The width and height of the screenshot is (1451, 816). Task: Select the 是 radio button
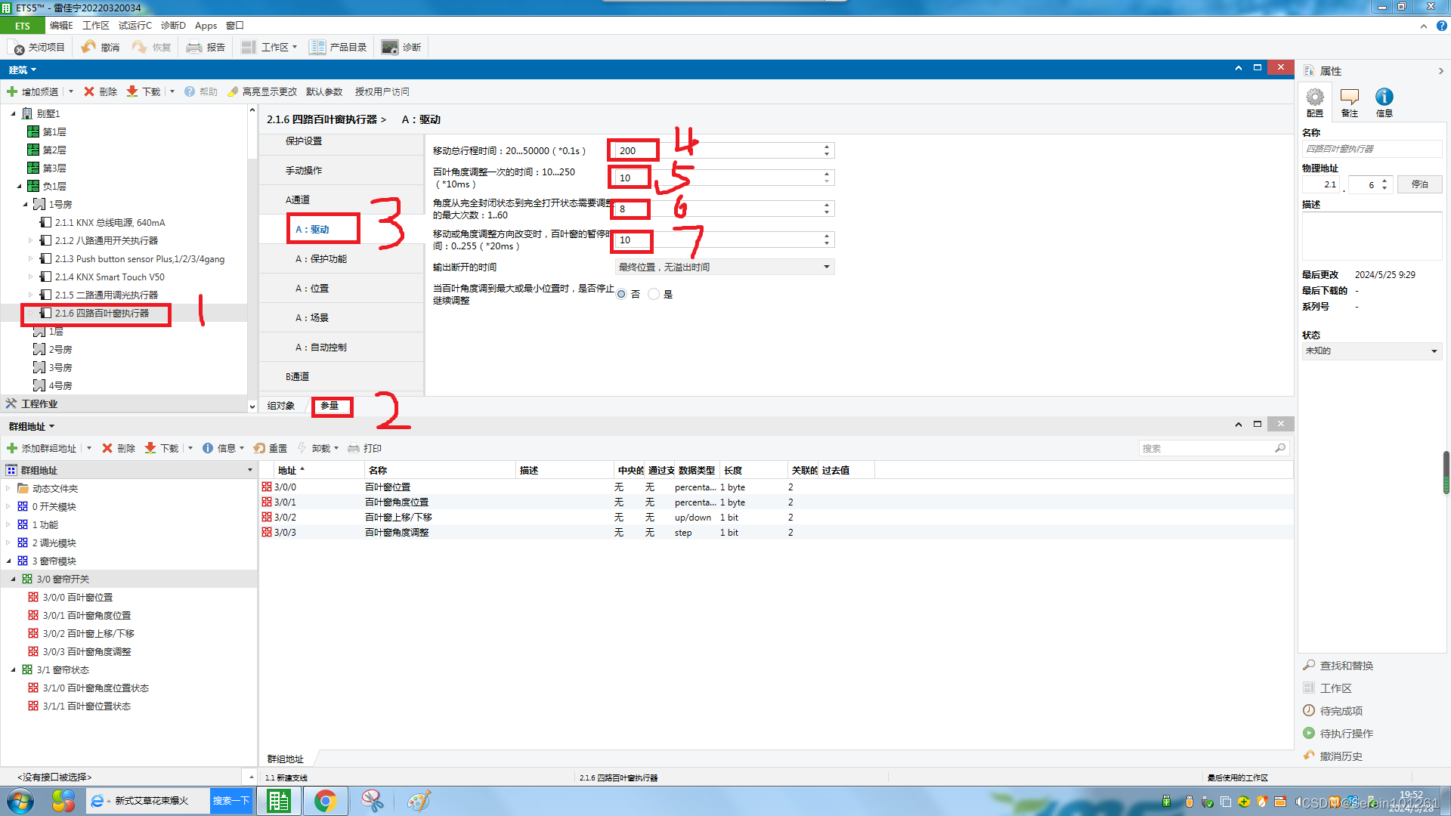654,294
